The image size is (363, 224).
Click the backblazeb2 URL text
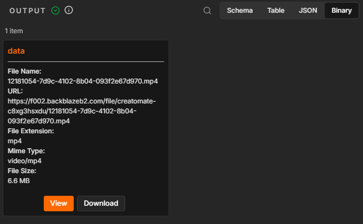pos(81,111)
